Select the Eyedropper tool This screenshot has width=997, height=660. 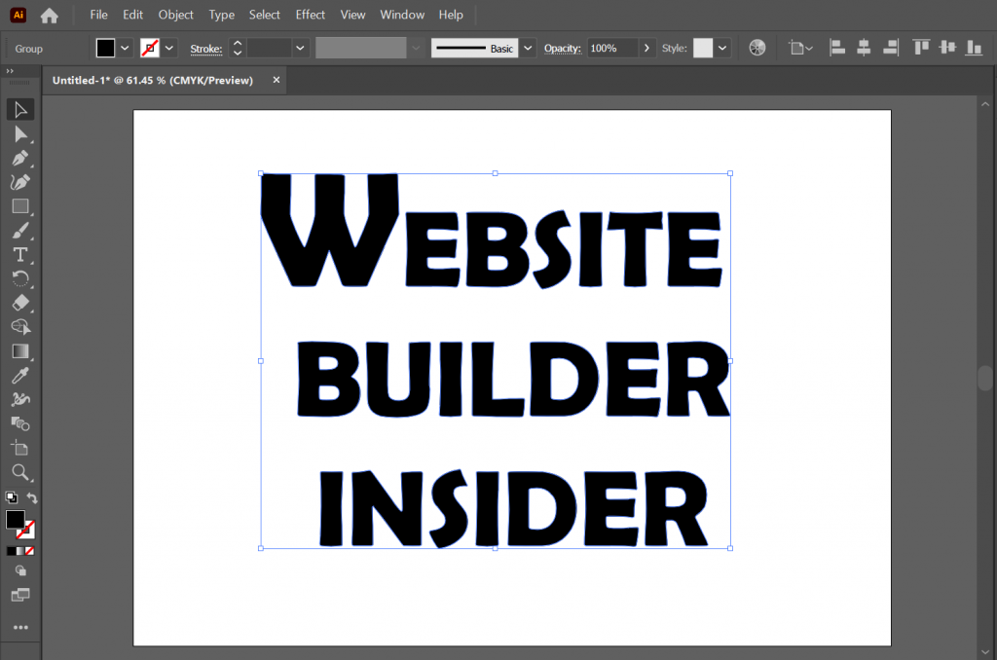tap(21, 375)
